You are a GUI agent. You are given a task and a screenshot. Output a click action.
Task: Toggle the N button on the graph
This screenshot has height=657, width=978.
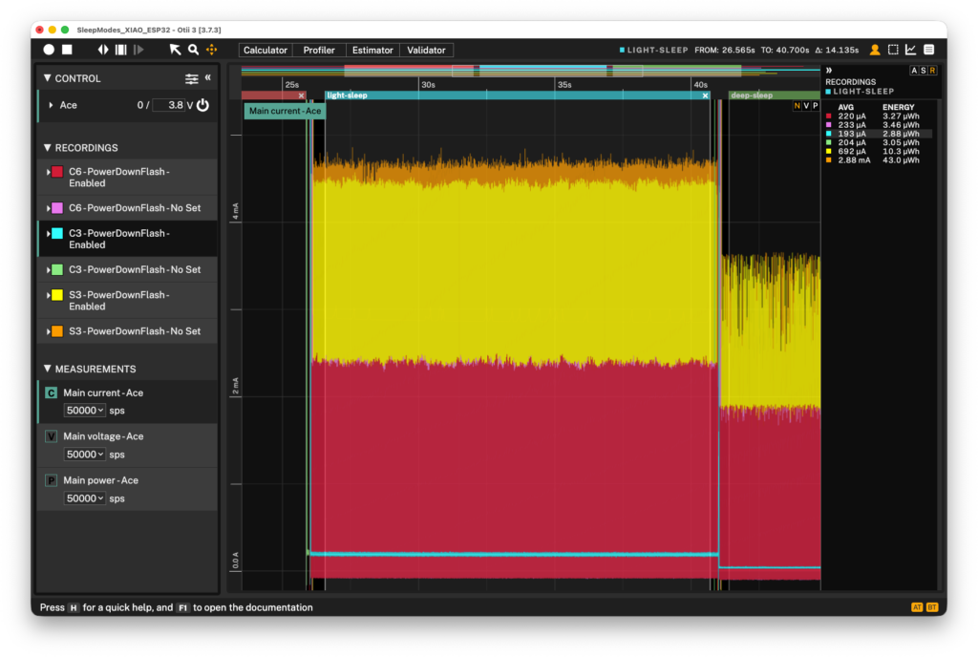coord(797,106)
